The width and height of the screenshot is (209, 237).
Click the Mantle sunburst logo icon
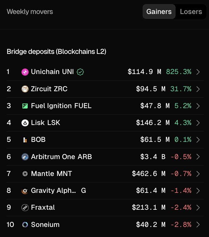click(25, 174)
